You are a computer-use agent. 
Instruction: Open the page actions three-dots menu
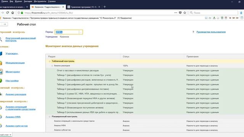(175, 13)
